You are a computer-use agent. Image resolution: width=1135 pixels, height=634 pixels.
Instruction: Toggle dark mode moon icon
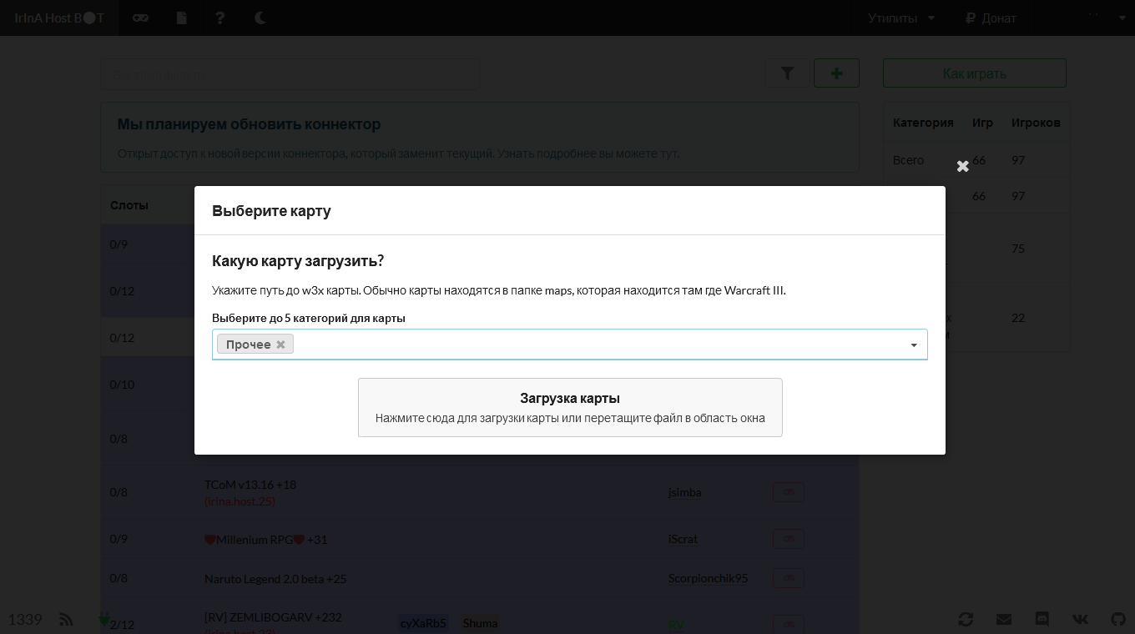pos(260,18)
